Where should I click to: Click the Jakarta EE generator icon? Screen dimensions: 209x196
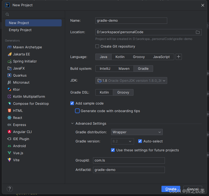coord(9,54)
